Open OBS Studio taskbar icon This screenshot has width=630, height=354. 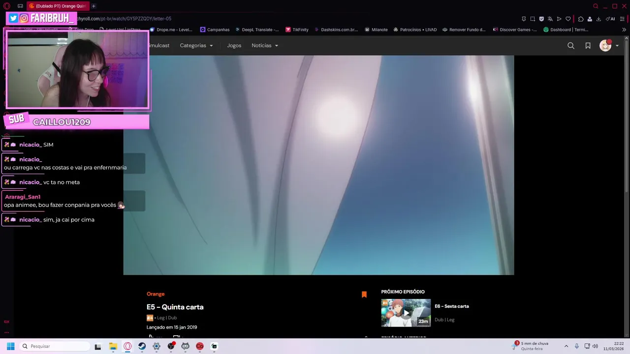click(x=171, y=346)
